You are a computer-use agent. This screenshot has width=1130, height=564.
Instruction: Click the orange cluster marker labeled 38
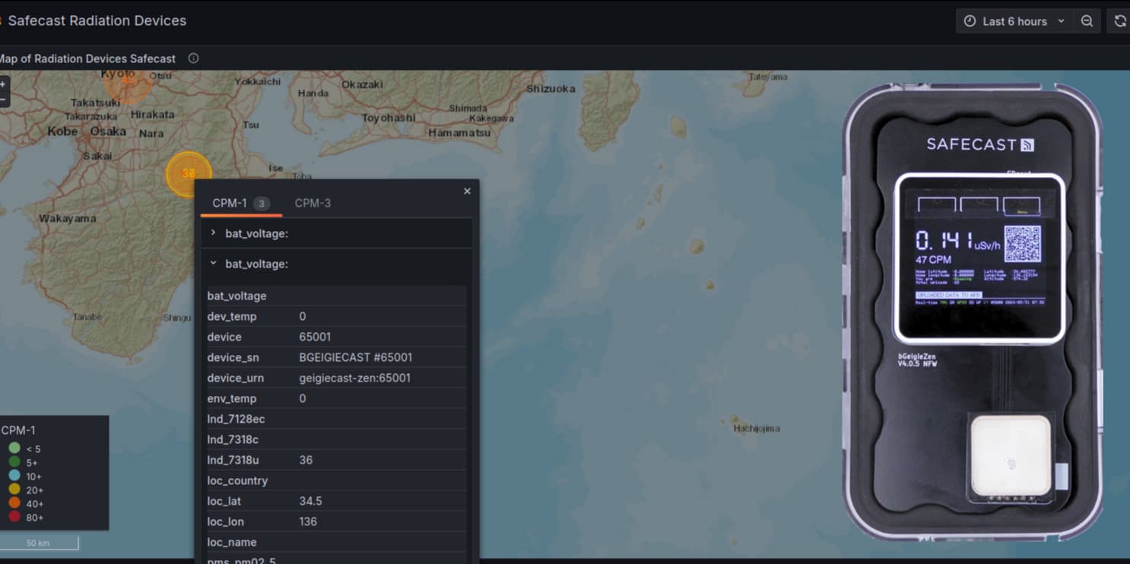coord(188,173)
